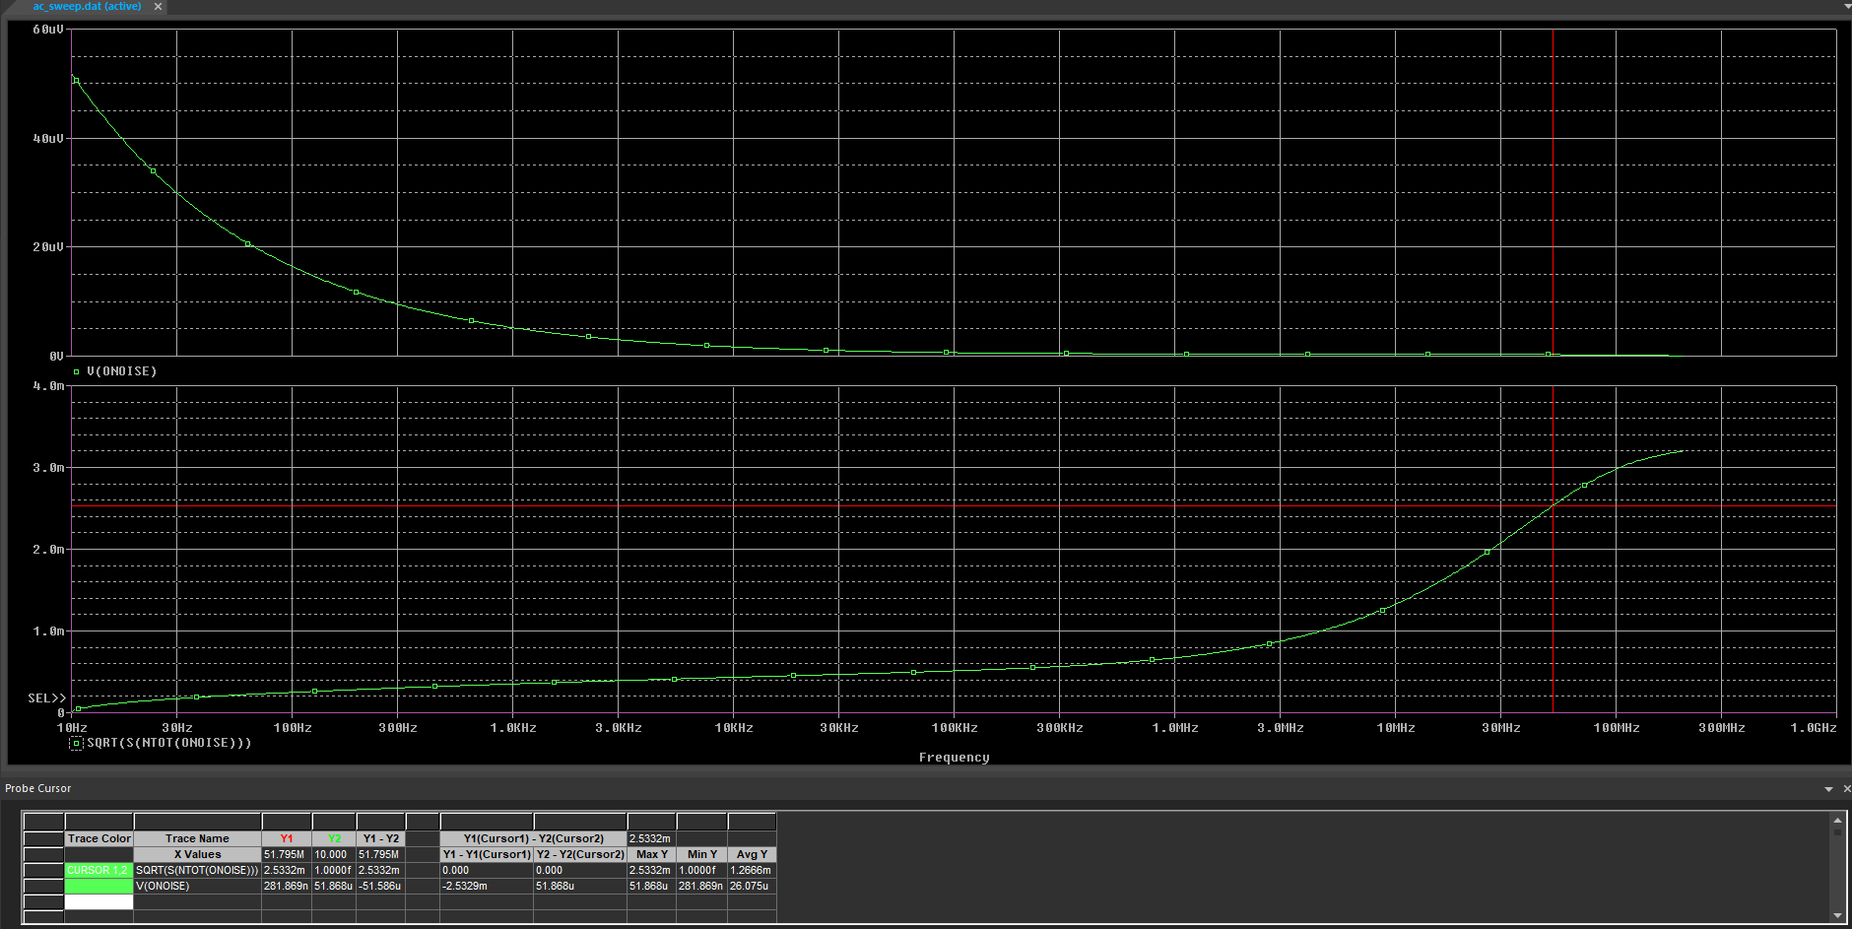This screenshot has width=1852, height=929.
Task: Click the Frequency x-axis label
Action: 954,758
